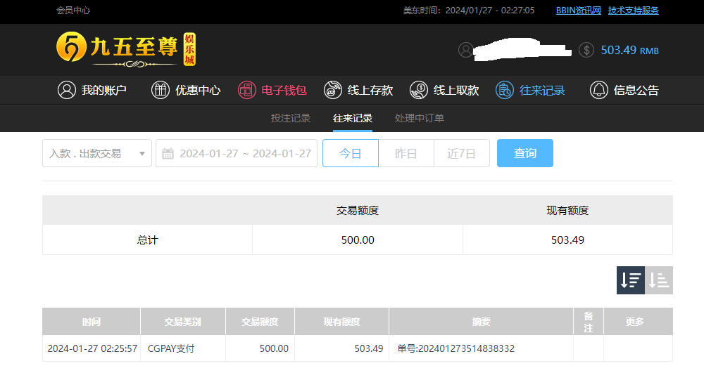
Task: Click the date range input field
Action: (237, 153)
